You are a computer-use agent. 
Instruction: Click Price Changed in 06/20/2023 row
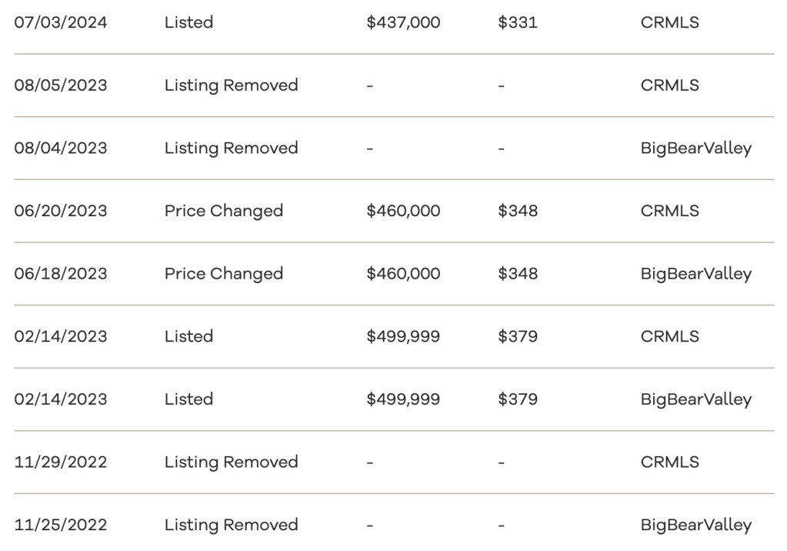point(224,211)
